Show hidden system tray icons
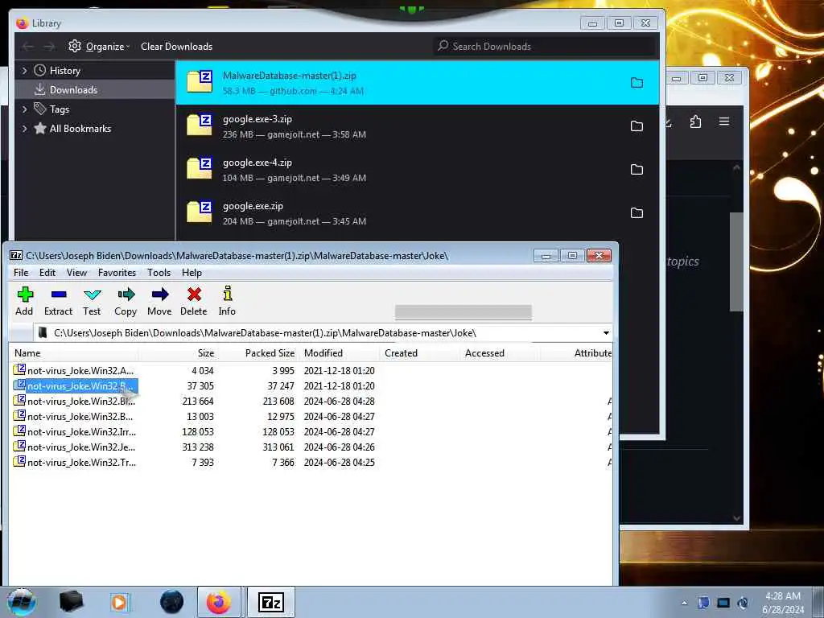 (684, 604)
